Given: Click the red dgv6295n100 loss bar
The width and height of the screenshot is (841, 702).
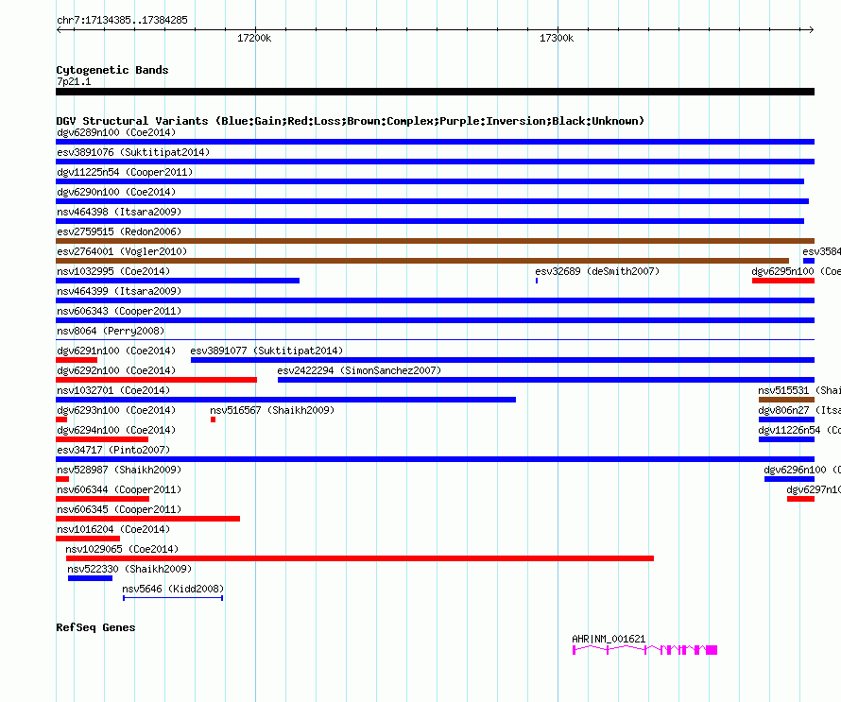Looking at the screenshot, I should pos(783,281).
